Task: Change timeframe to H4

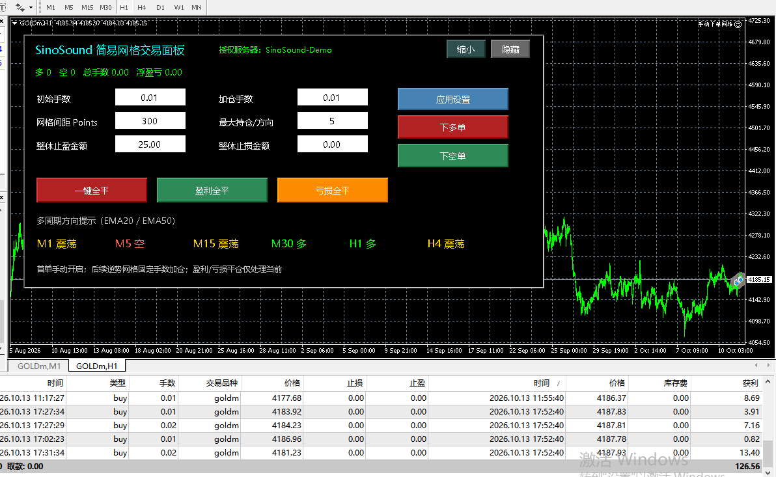Action: pyautogui.click(x=141, y=7)
